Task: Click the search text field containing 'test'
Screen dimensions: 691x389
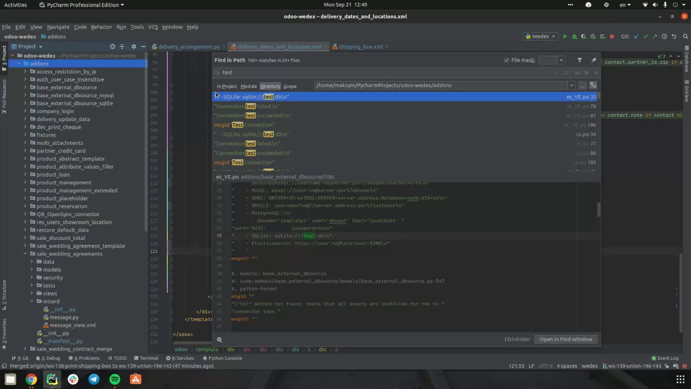Action: click(x=378, y=72)
